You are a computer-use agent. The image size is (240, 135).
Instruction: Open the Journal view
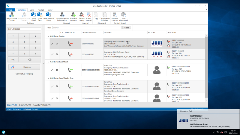coord(12,105)
